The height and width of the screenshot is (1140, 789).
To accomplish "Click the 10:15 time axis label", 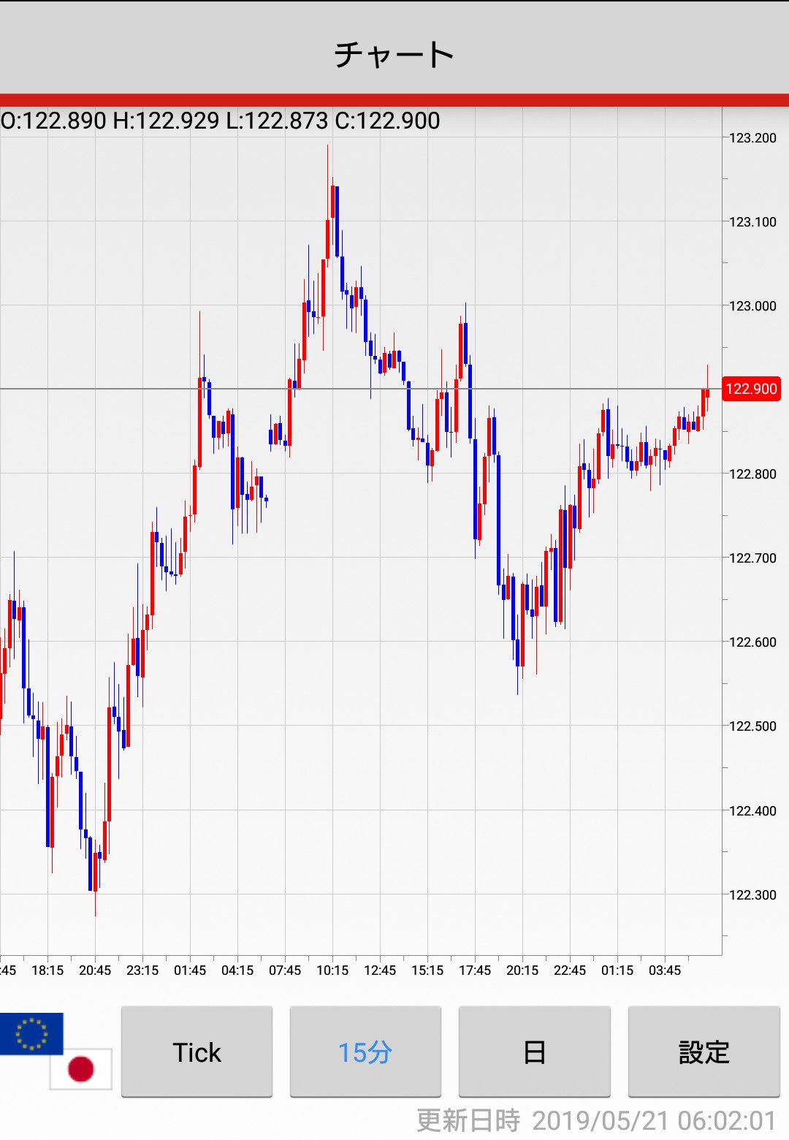I will coord(332,970).
